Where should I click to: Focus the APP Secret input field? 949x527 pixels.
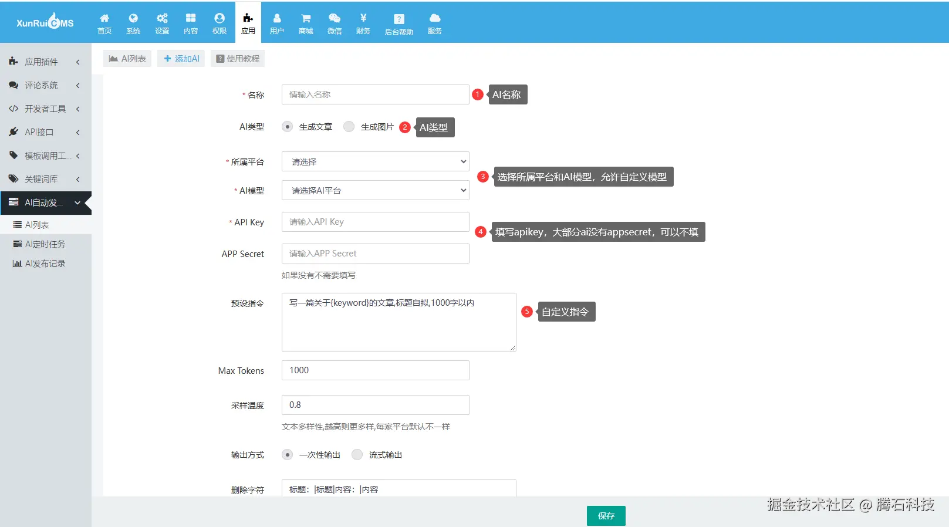[x=376, y=254]
